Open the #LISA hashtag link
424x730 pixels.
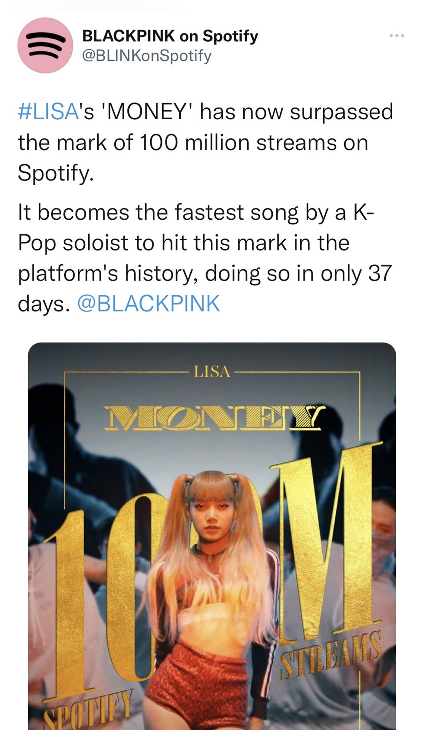click(x=48, y=112)
